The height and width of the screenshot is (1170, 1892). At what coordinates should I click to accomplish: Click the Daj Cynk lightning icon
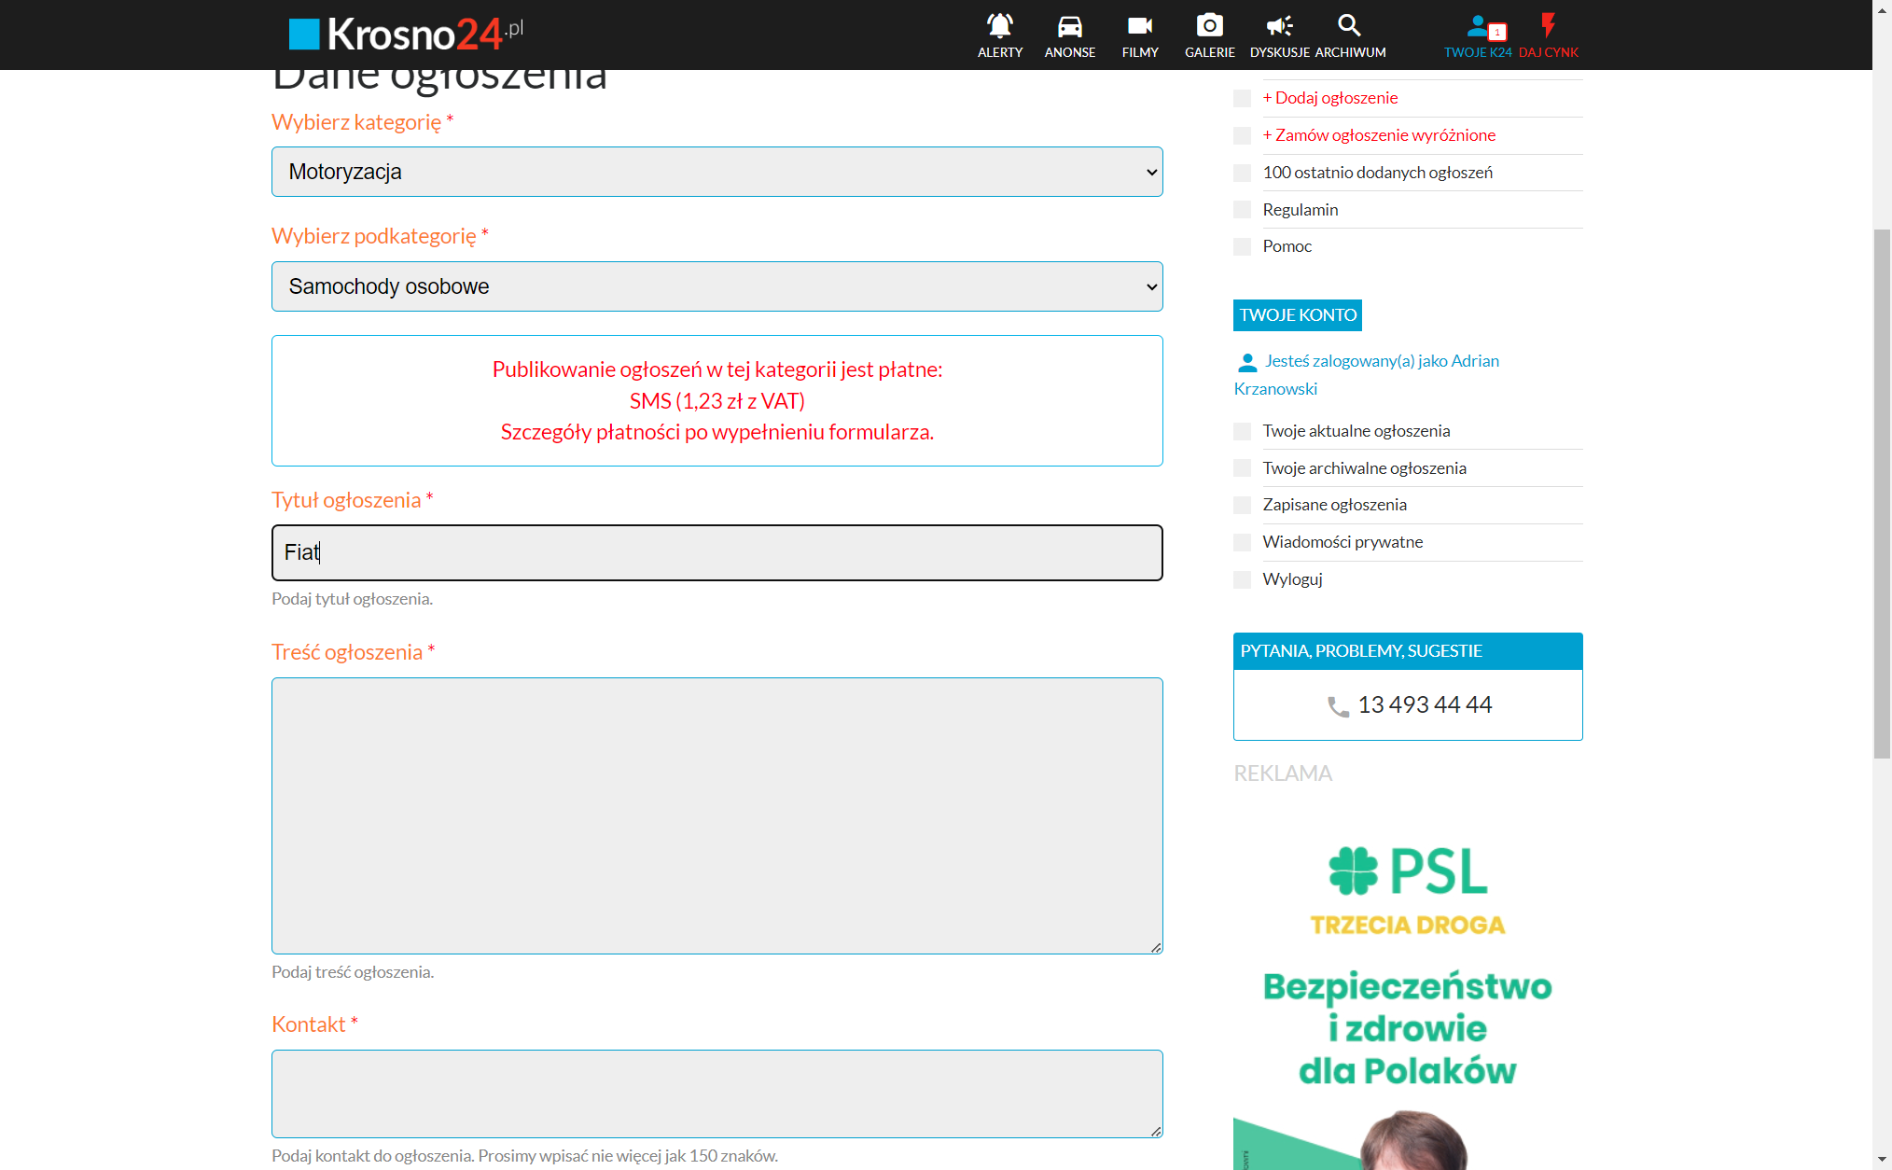coord(1548,25)
